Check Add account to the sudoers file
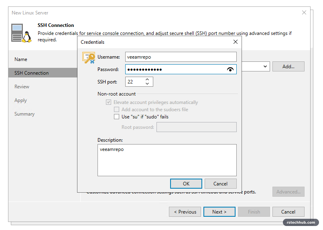 point(117,110)
